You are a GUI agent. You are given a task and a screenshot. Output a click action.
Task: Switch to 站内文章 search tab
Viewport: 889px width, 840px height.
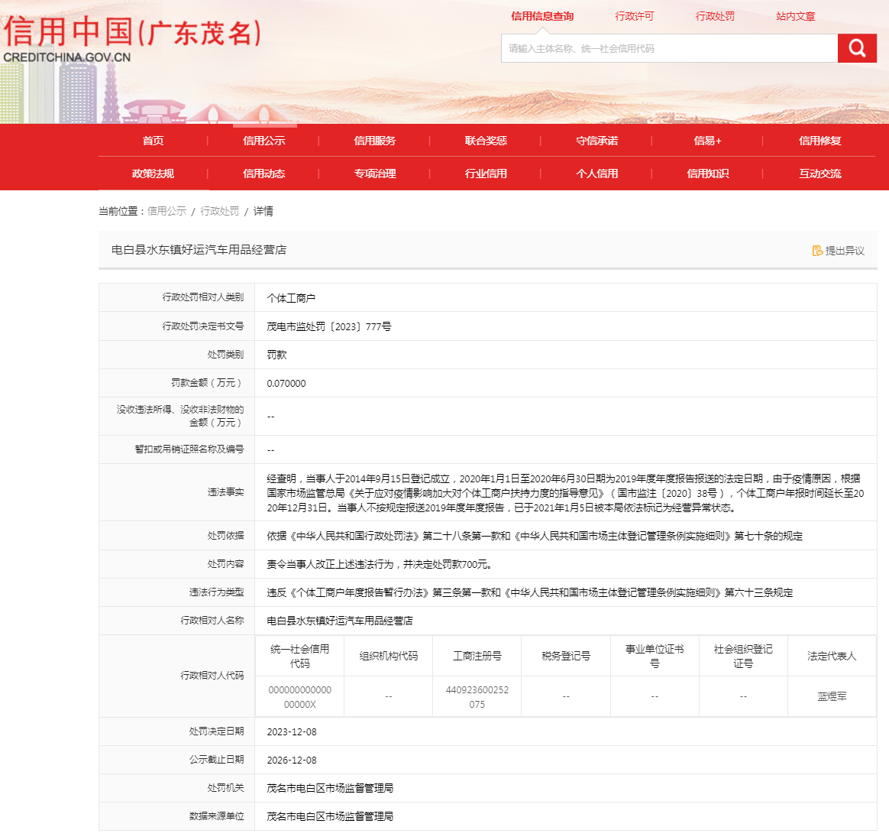[796, 16]
